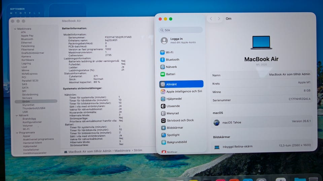Open Apple Intelligence och Siri settings
323x181 pixels.
[x=181, y=92]
